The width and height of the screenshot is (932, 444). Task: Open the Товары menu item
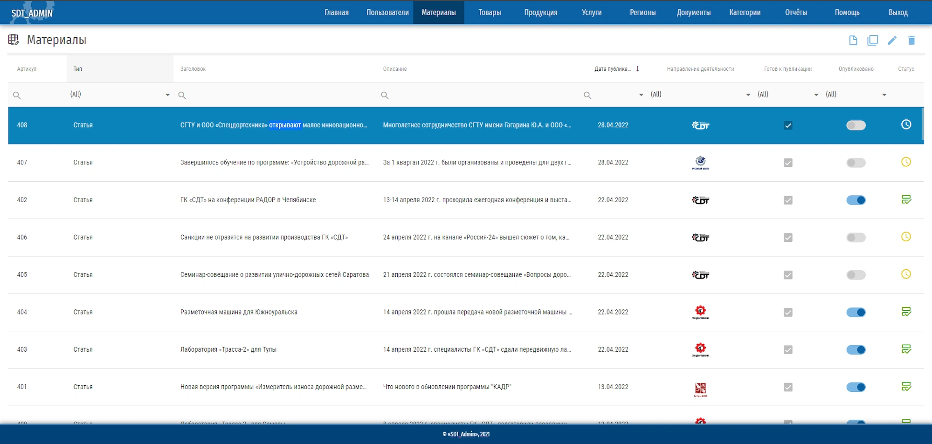pos(490,13)
